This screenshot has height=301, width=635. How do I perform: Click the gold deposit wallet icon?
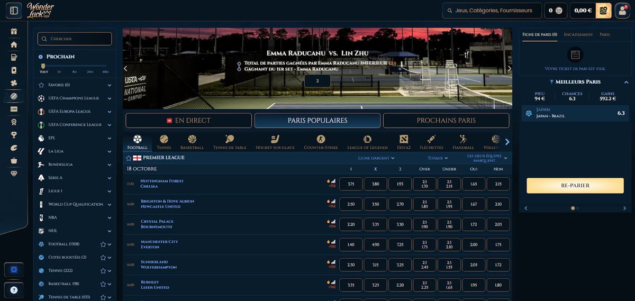click(x=603, y=11)
